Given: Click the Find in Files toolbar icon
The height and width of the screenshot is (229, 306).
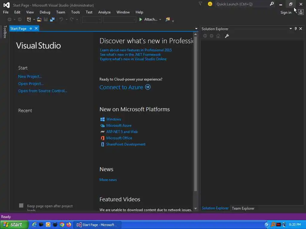Looking at the screenshot, I should point(168,19).
